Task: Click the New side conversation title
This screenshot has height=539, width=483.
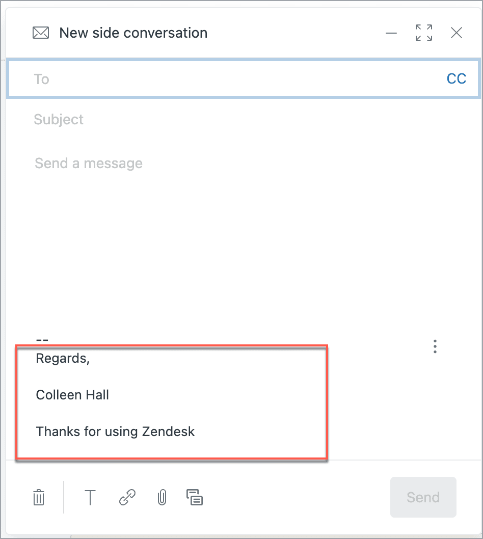Action: (x=133, y=33)
